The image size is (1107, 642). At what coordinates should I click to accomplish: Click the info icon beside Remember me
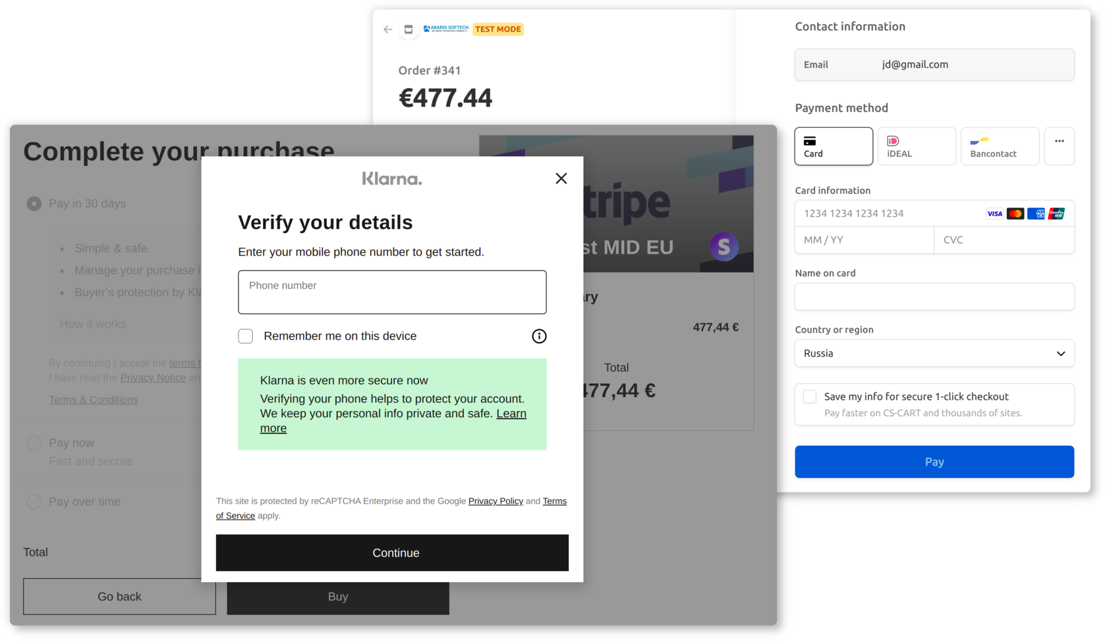539,336
